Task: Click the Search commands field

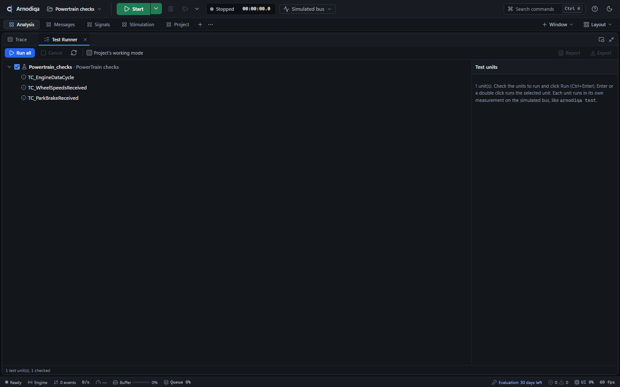Action: tap(544, 9)
